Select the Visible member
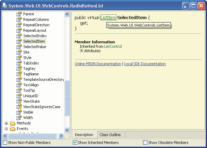This screenshot has width=207, height=148. click(28, 112)
